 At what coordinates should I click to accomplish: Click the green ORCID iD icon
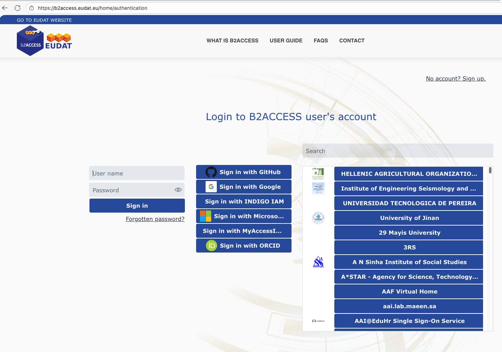212,246
